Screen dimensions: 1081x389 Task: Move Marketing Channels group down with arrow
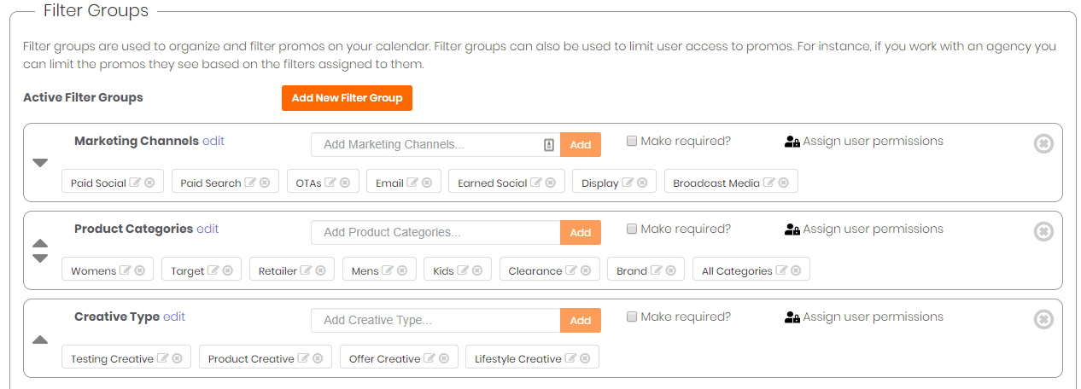pos(40,162)
